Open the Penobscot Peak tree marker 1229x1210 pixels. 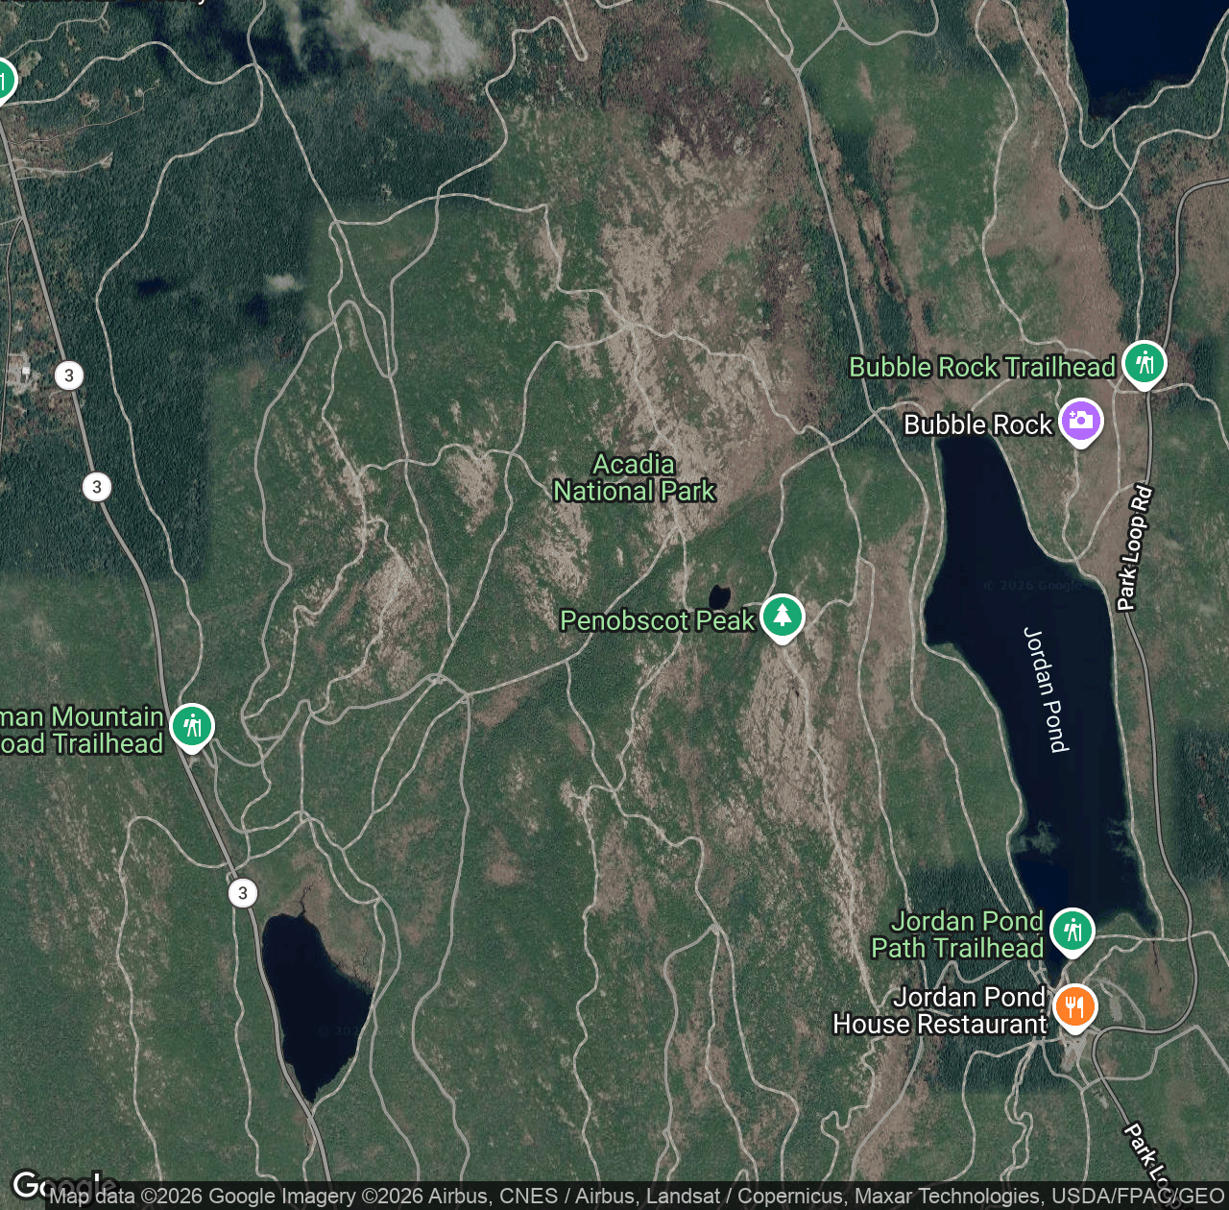click(783, 617)
